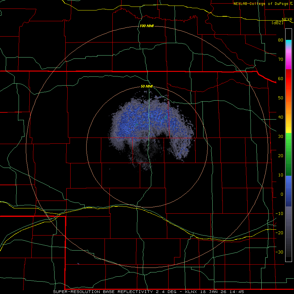
Task: Click the -20 value on the dBZ scale
Action: pos(279,233)
